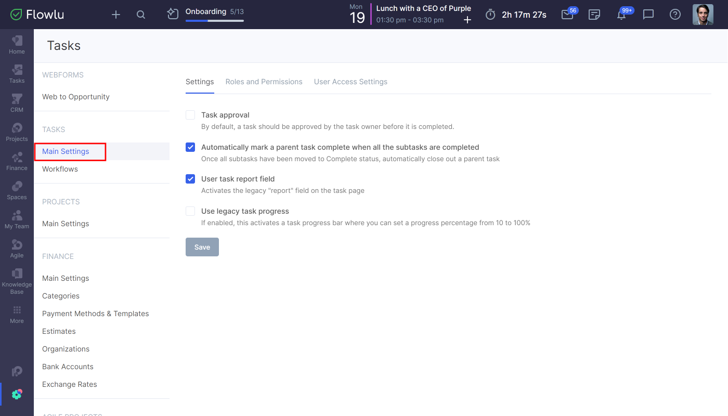The image size is (728, 416).
Task: Click the Onboarding progress bar
Action: 214,21
